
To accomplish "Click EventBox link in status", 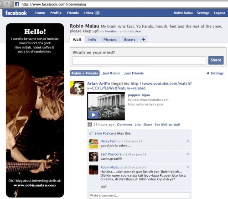I will coord(110,31).
